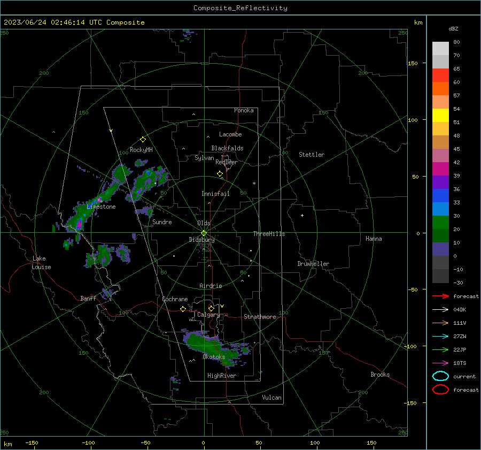Select the RedDeer city label
The height and width of the screenshot is (450, 481).
(227, 162)
